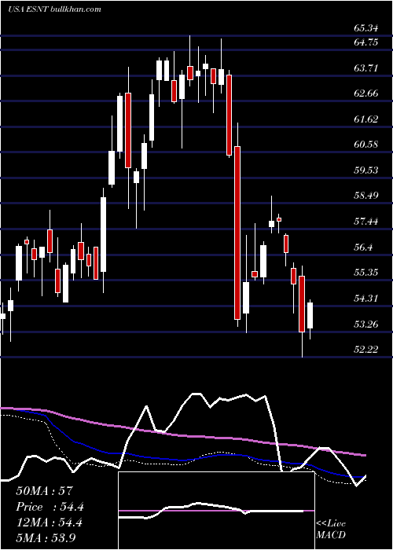Screen dimensions: 393x550
Task: Click the '50MA : 57' indicator text
Action: coord(44,491)
